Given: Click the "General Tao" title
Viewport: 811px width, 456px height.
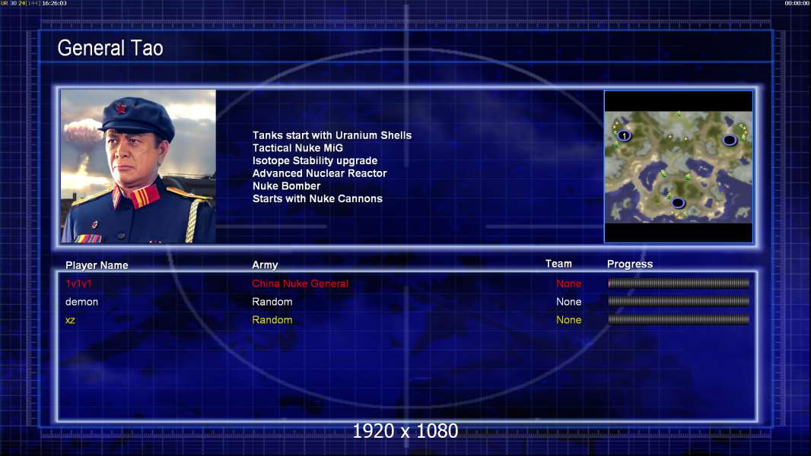Looking at the screenshot, I should (110, 48).
